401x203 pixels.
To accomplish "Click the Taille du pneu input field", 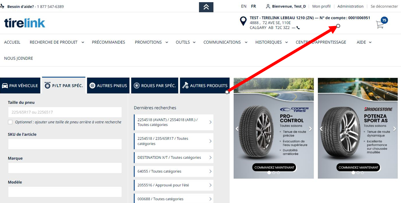I will click(65, 112).
